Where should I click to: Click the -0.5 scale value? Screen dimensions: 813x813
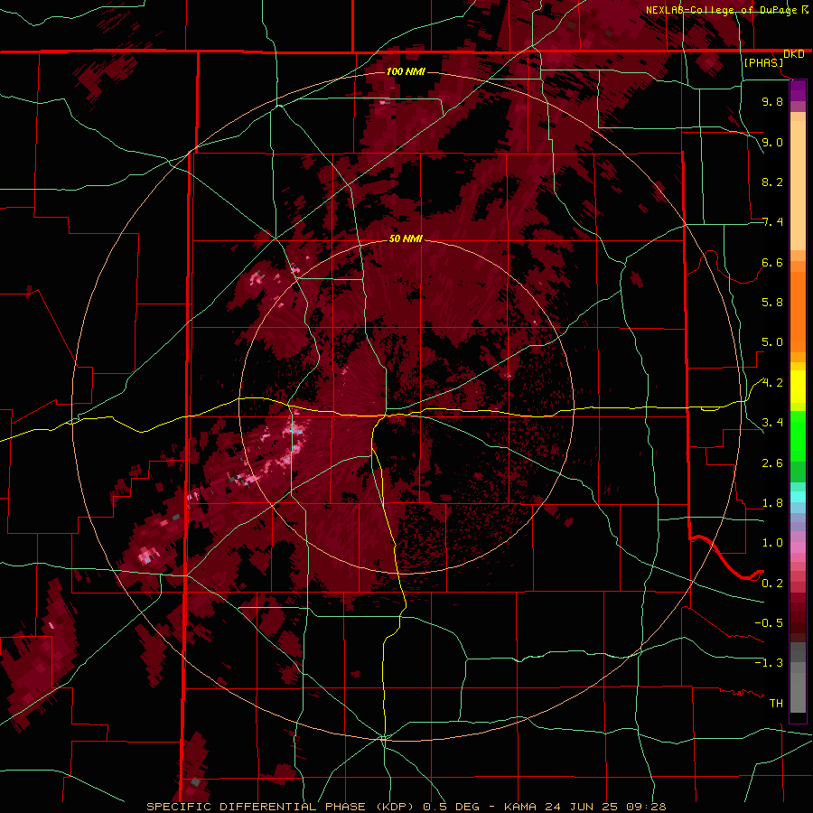769,623
